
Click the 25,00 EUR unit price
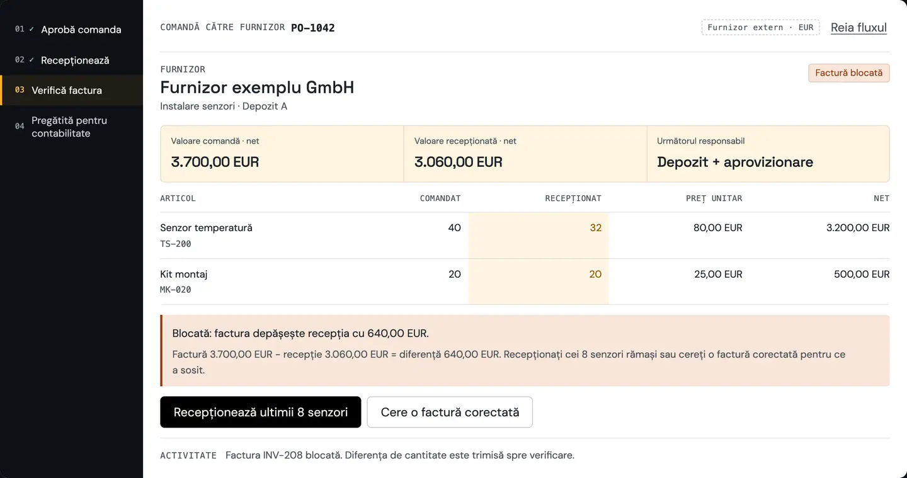click(x=718, y=275)
